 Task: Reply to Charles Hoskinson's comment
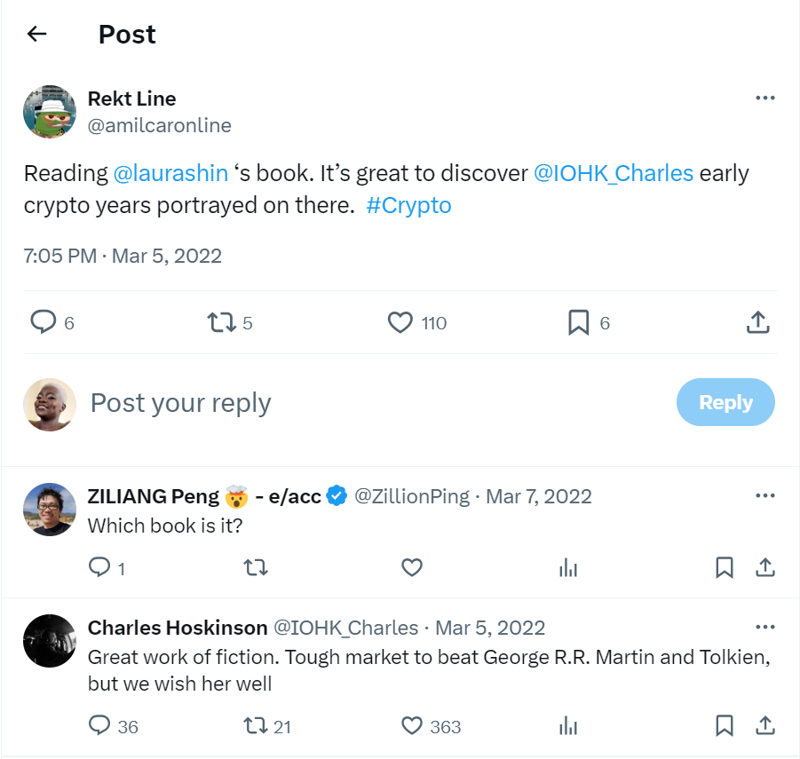pyautogui.click(x=100, y=726)
